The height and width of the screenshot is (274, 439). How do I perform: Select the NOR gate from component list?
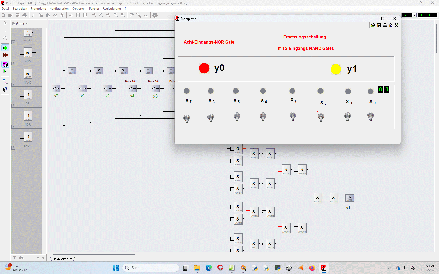28,118
